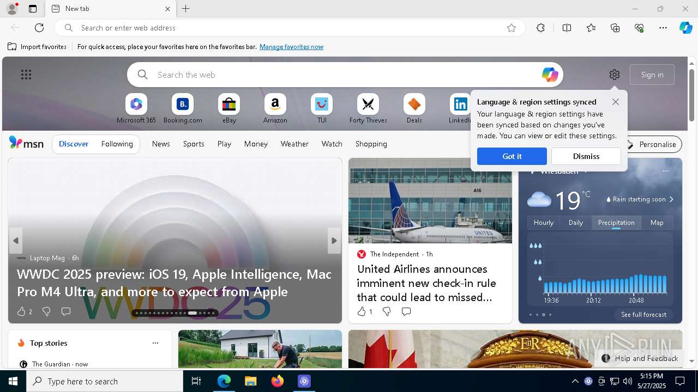Open the Manage favorites now link

(x=291, y=47)
